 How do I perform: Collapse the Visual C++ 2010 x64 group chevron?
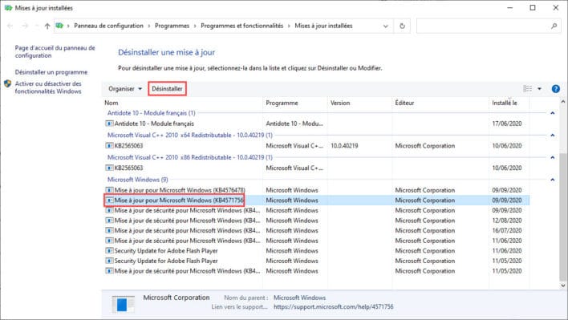click(553, 135)
